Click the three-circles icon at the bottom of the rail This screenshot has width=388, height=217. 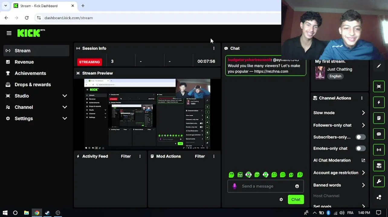tap(379, 197)
